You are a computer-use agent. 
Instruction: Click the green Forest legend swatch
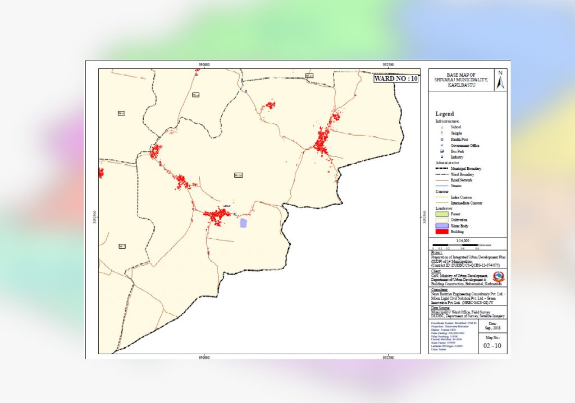pyautogui.click(x=441, y=214)
